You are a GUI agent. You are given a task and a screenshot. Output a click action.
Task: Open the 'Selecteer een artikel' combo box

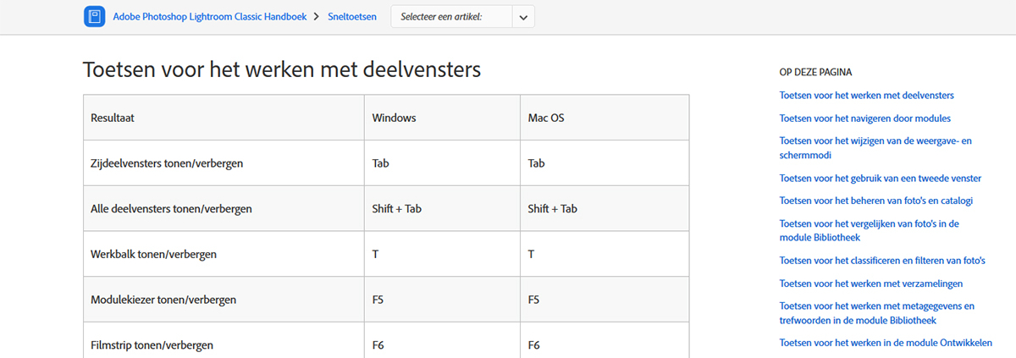[x=462, y=17]
